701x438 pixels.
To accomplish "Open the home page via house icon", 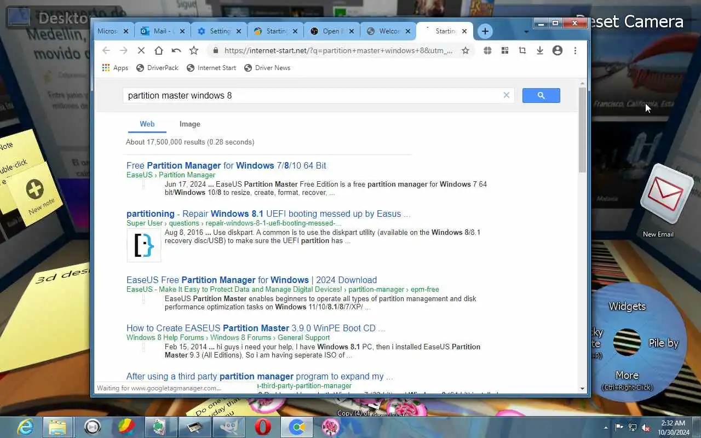I will point(159,50).
